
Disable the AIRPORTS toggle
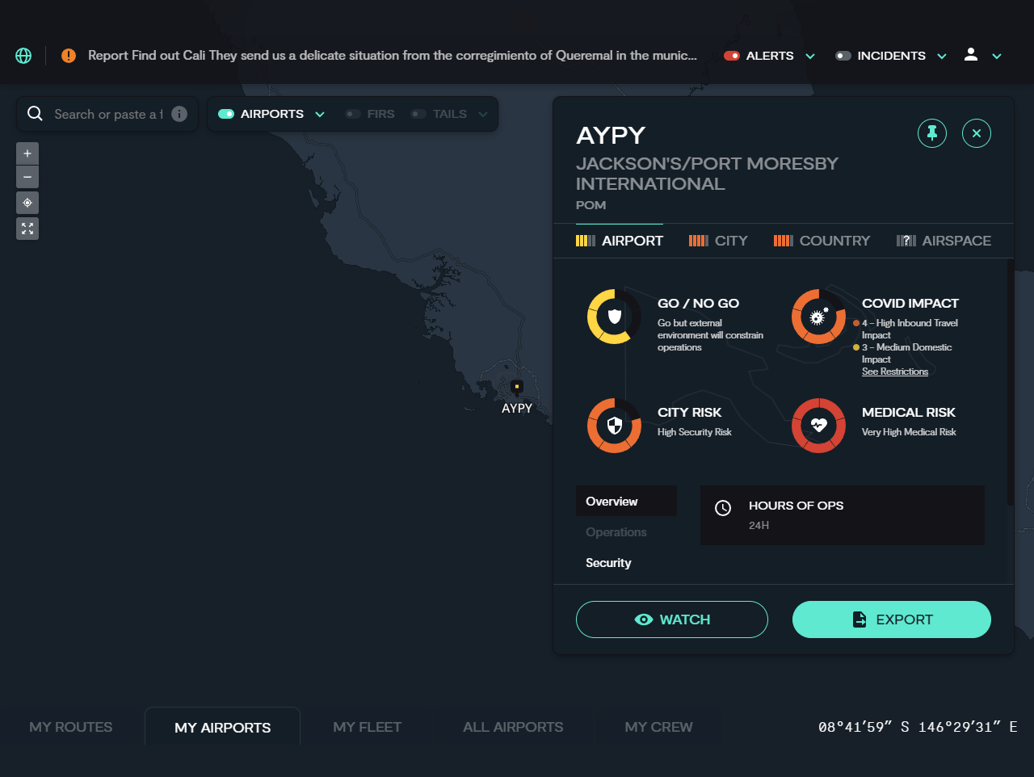pos(226,114)
